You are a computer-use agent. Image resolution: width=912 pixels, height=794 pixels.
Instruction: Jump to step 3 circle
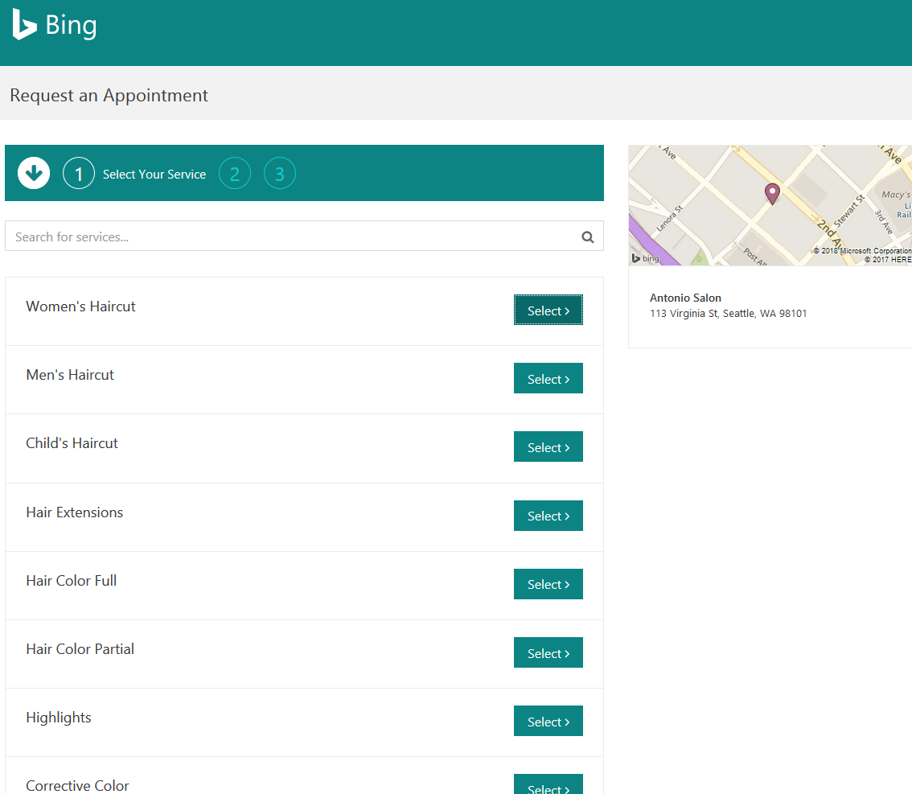point(280,174)
